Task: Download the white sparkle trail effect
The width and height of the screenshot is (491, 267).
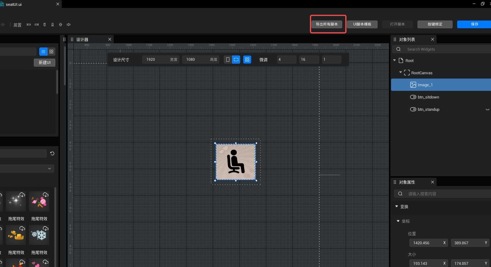Action: click(22, 195)
